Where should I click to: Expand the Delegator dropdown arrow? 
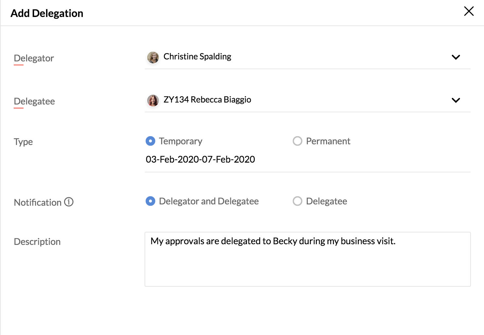coord(456,57)
